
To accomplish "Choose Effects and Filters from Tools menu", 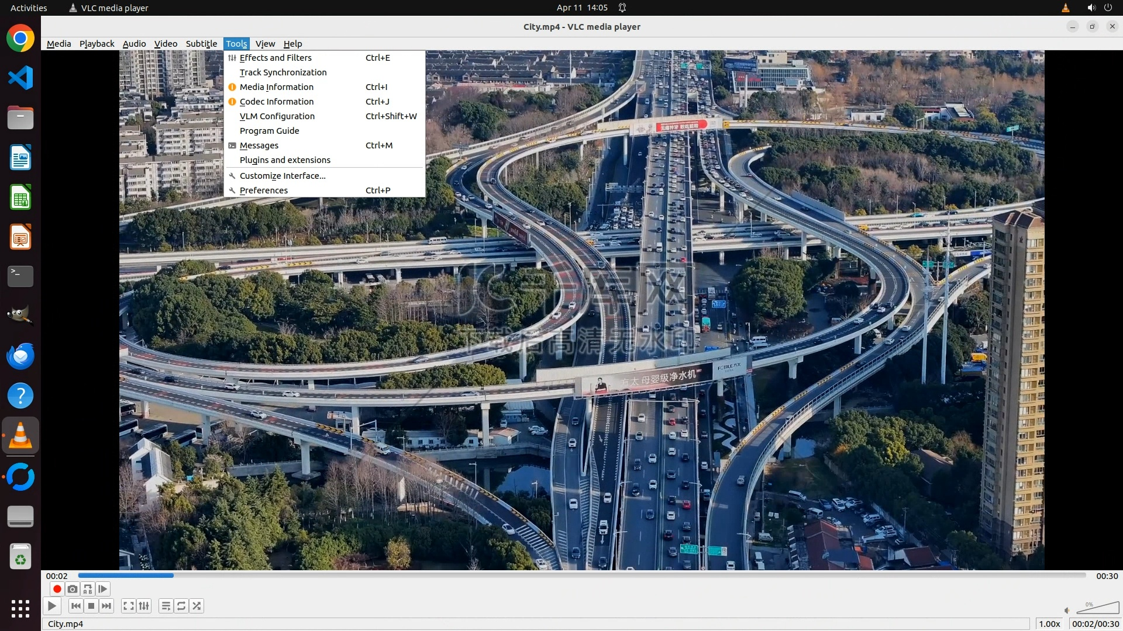I will coord(275,58).
